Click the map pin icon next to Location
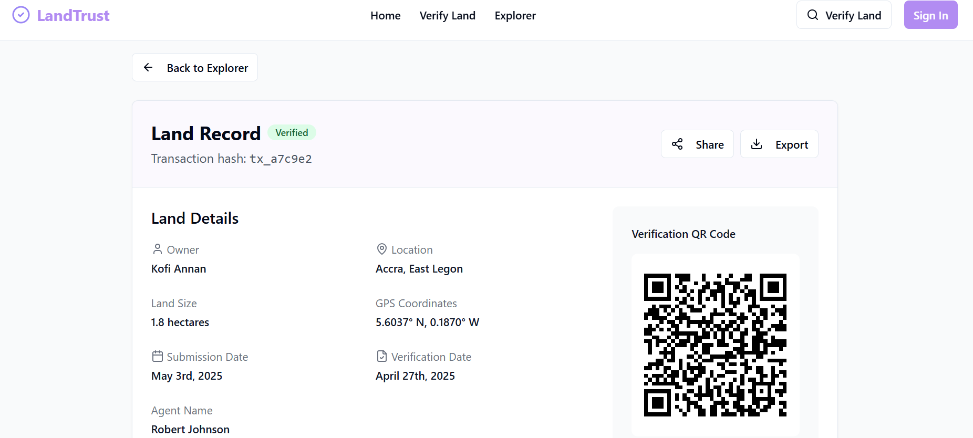 382,249
